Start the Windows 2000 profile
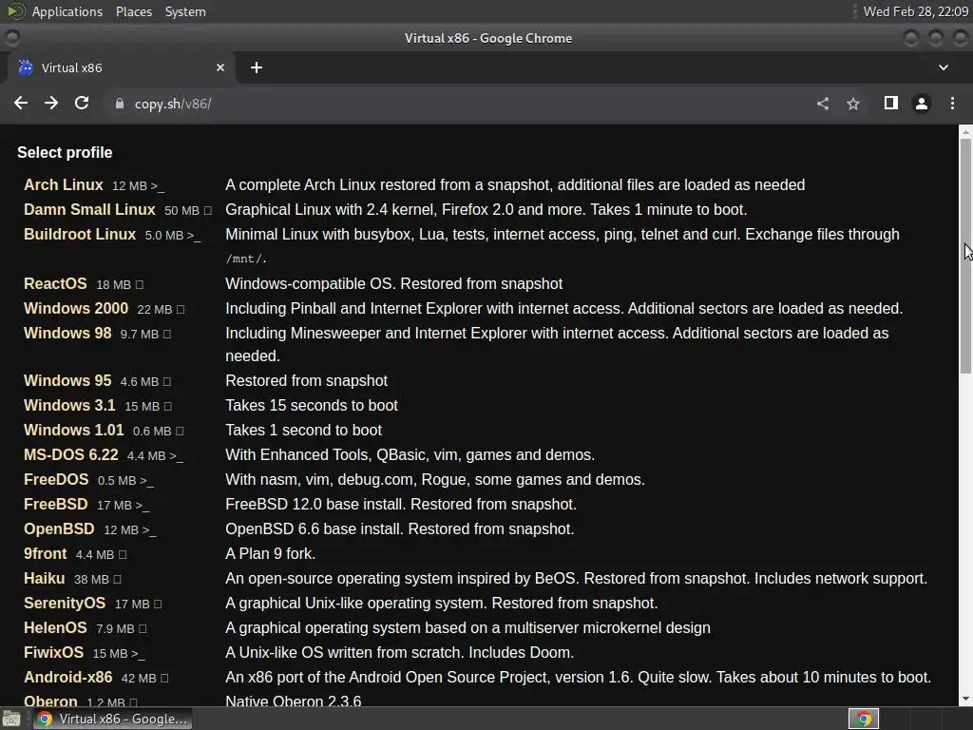The width and height of the screenshot is (973, 730). 76,309
